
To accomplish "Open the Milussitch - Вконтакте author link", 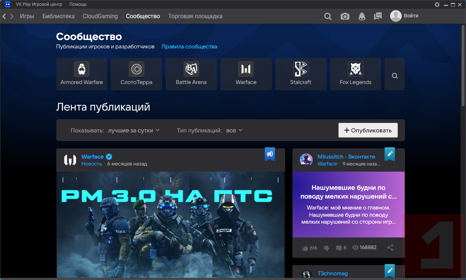I will click(x=346, y=157).
